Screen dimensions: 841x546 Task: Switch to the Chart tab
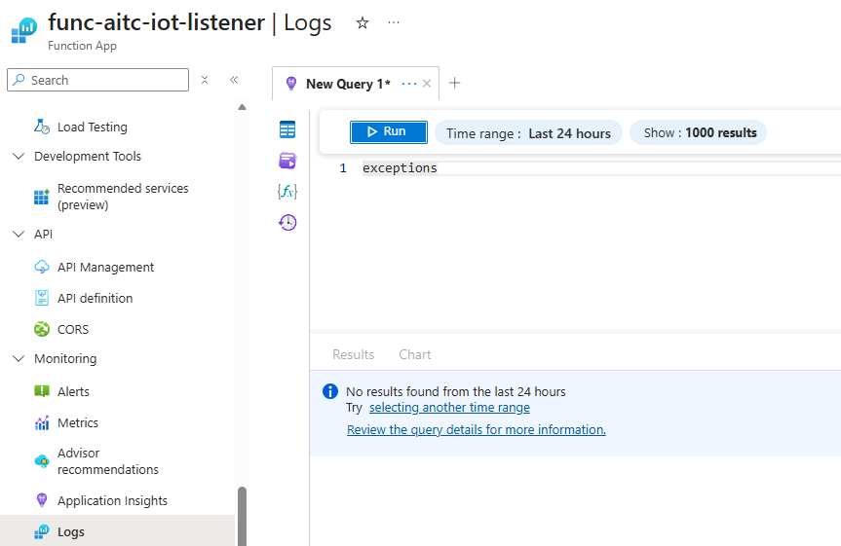(x=415, y=354)
